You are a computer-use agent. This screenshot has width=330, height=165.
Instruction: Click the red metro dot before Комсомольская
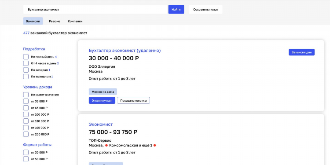(106, 146)
